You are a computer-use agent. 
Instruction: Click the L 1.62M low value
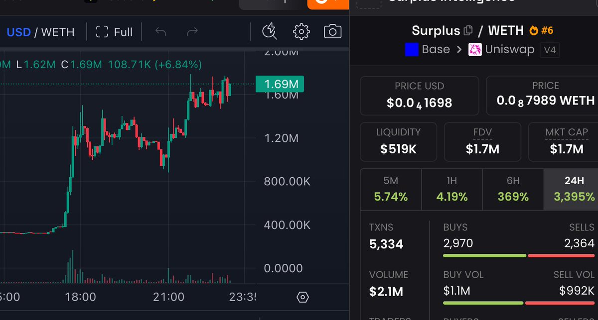point(36,64)
